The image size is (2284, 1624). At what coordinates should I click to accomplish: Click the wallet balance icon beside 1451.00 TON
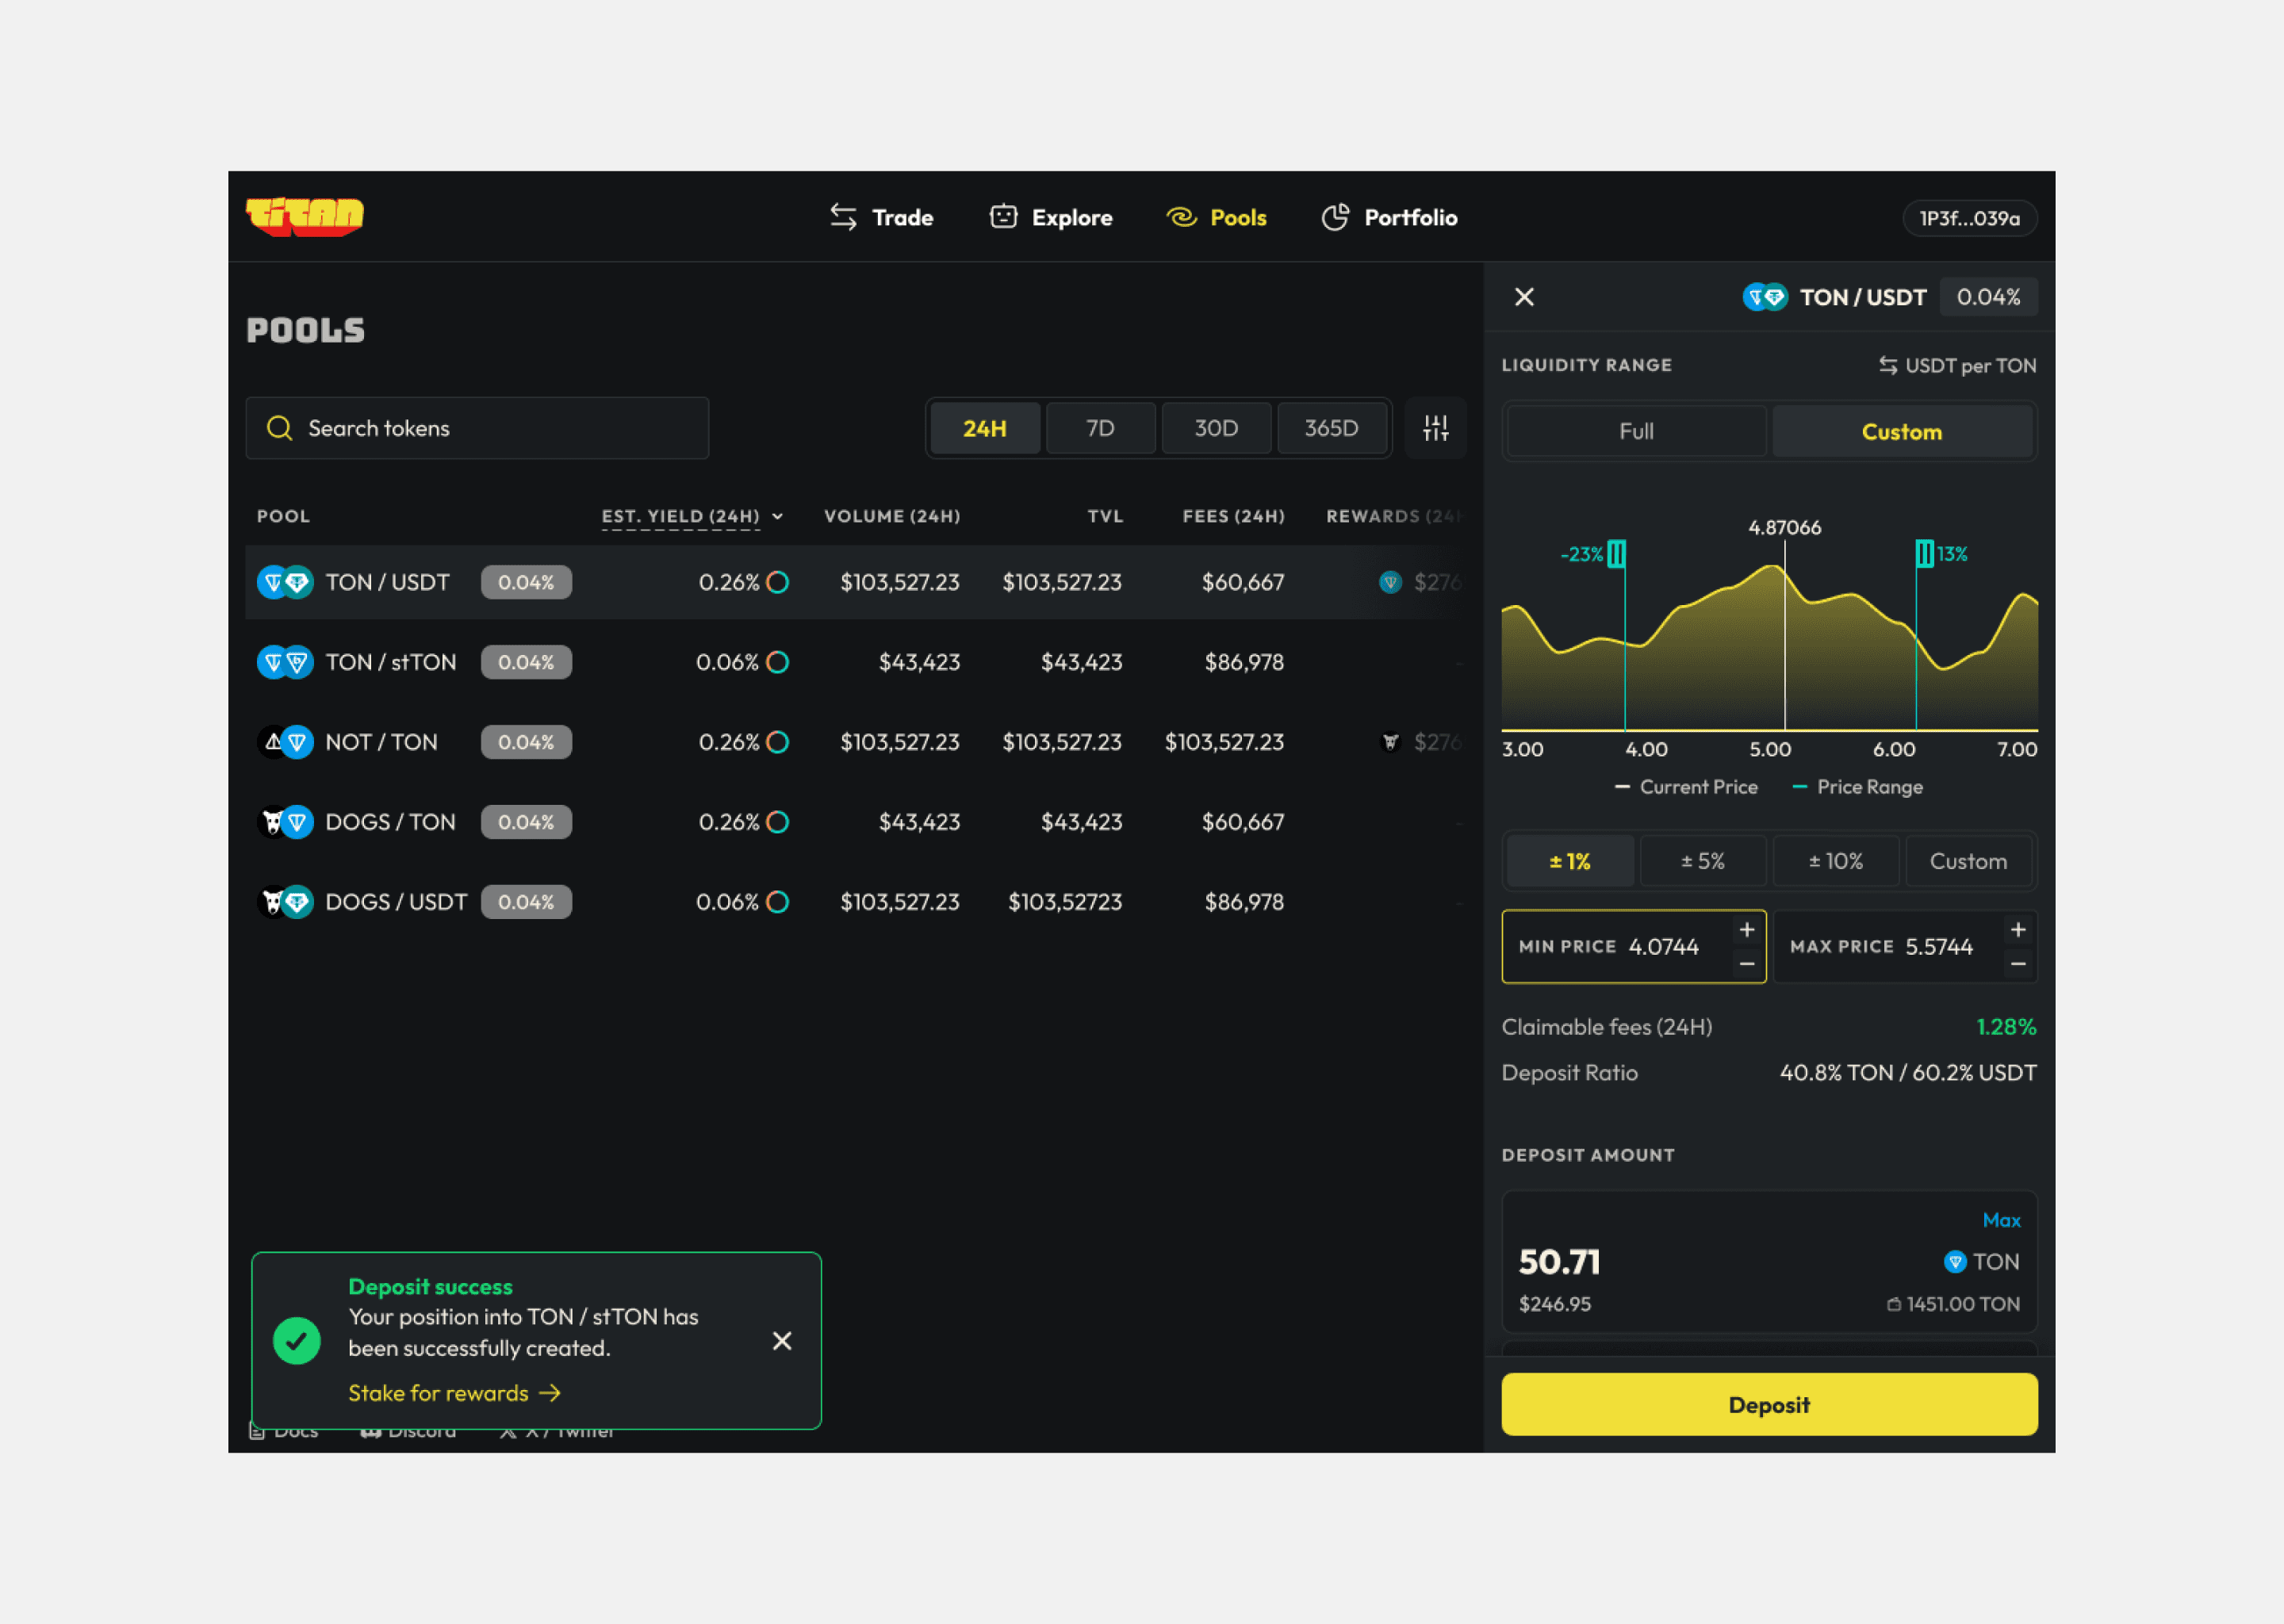tap(1893, 1304)
